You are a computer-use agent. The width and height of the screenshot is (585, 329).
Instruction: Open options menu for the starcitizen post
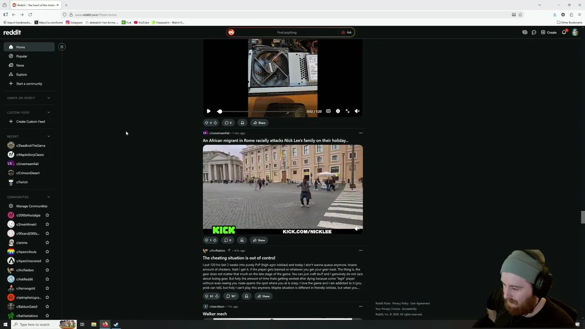pyautogui.click(x=361, y=307)
